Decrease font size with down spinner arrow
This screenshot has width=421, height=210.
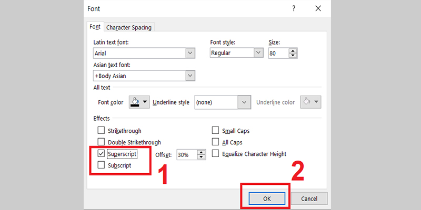293,56
